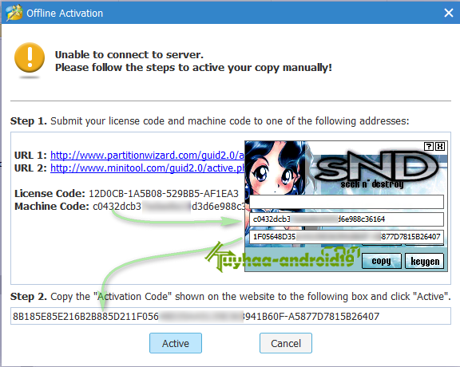Click the anime girl image in keygen
This screenshot has height=367, width=460.
[x=276, y=168]
